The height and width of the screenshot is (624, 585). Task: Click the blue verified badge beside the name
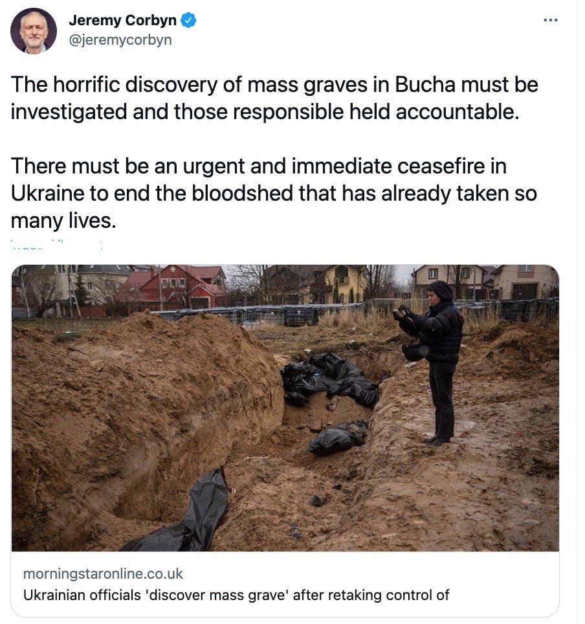pyautogui.click(x=188, y=20)
